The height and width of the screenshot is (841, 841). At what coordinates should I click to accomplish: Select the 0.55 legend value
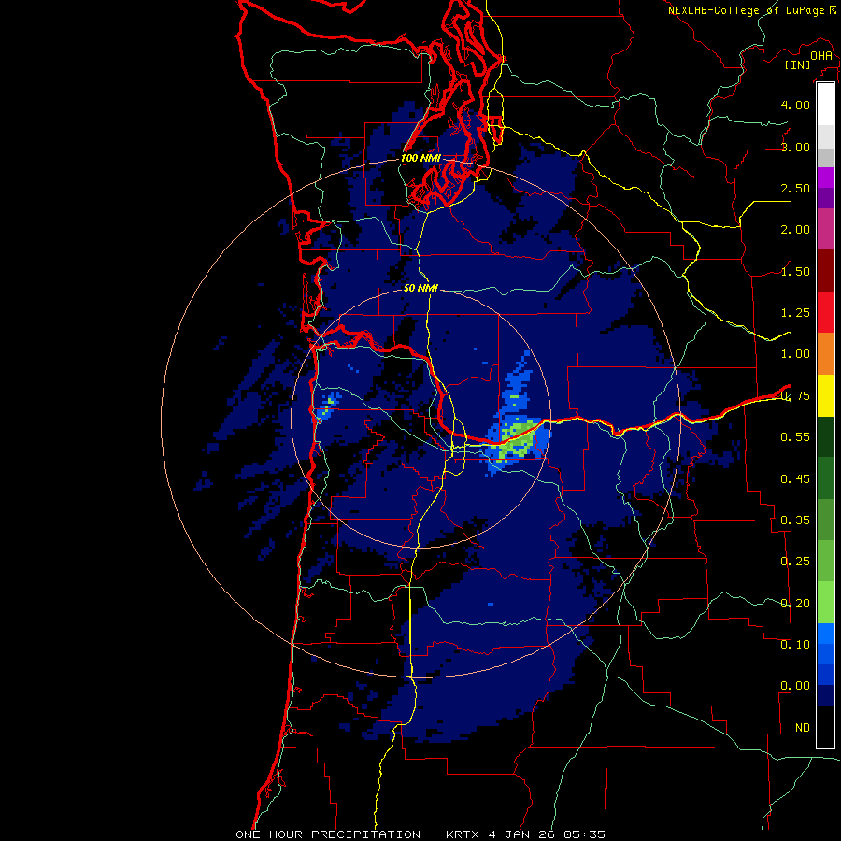795,437
